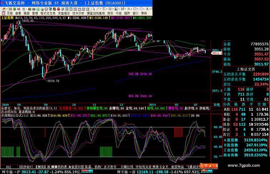Click the pencil notes icon in toolbar
This screenshot has height=174, width=270.
coord(63,9)
